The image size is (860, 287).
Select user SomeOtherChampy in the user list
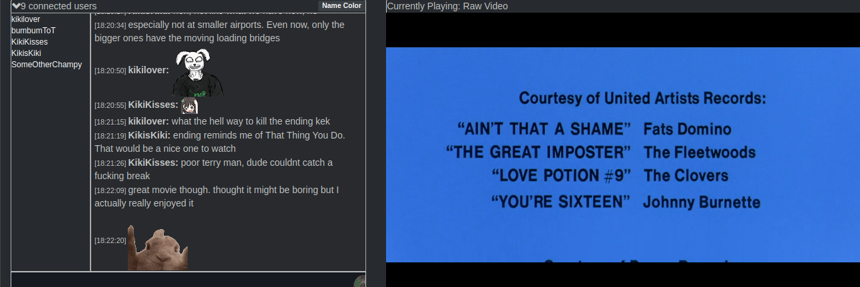pos(47,65)
